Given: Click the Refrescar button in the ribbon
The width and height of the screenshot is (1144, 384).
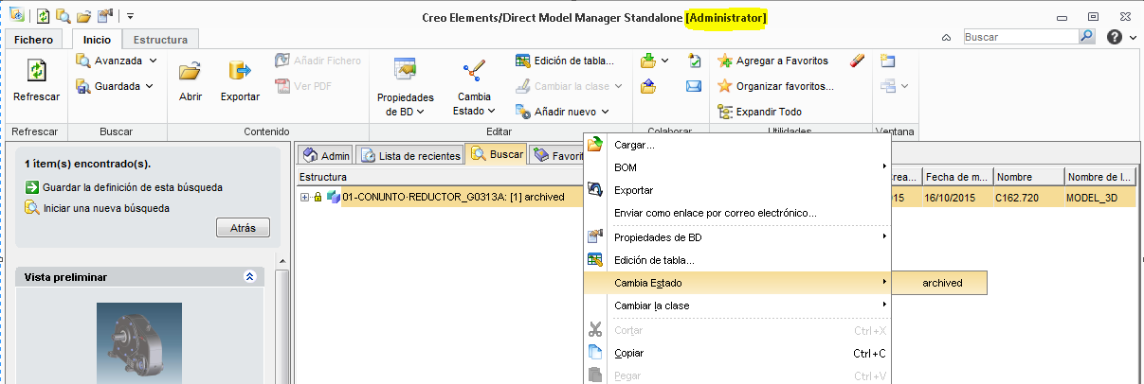Looking at the screenshot, I should coord(36,80).
